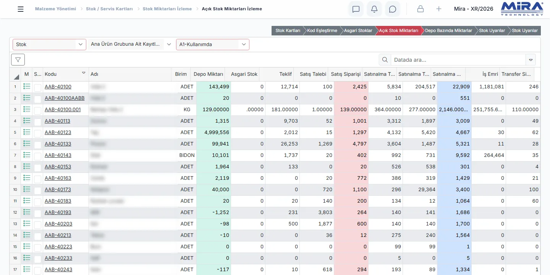Viewport: 550px width, 275px height.
Task: Open the table filter funnel button
Action: click(18, 60)
